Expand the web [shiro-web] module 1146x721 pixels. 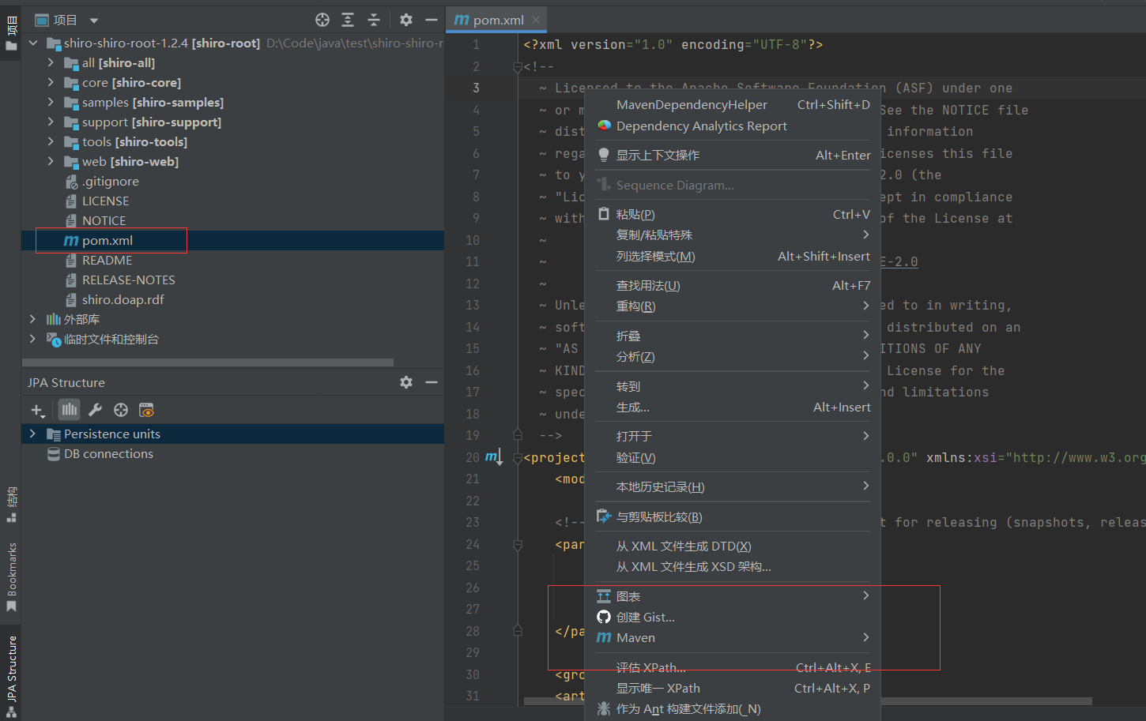click(x=51, y=161)
